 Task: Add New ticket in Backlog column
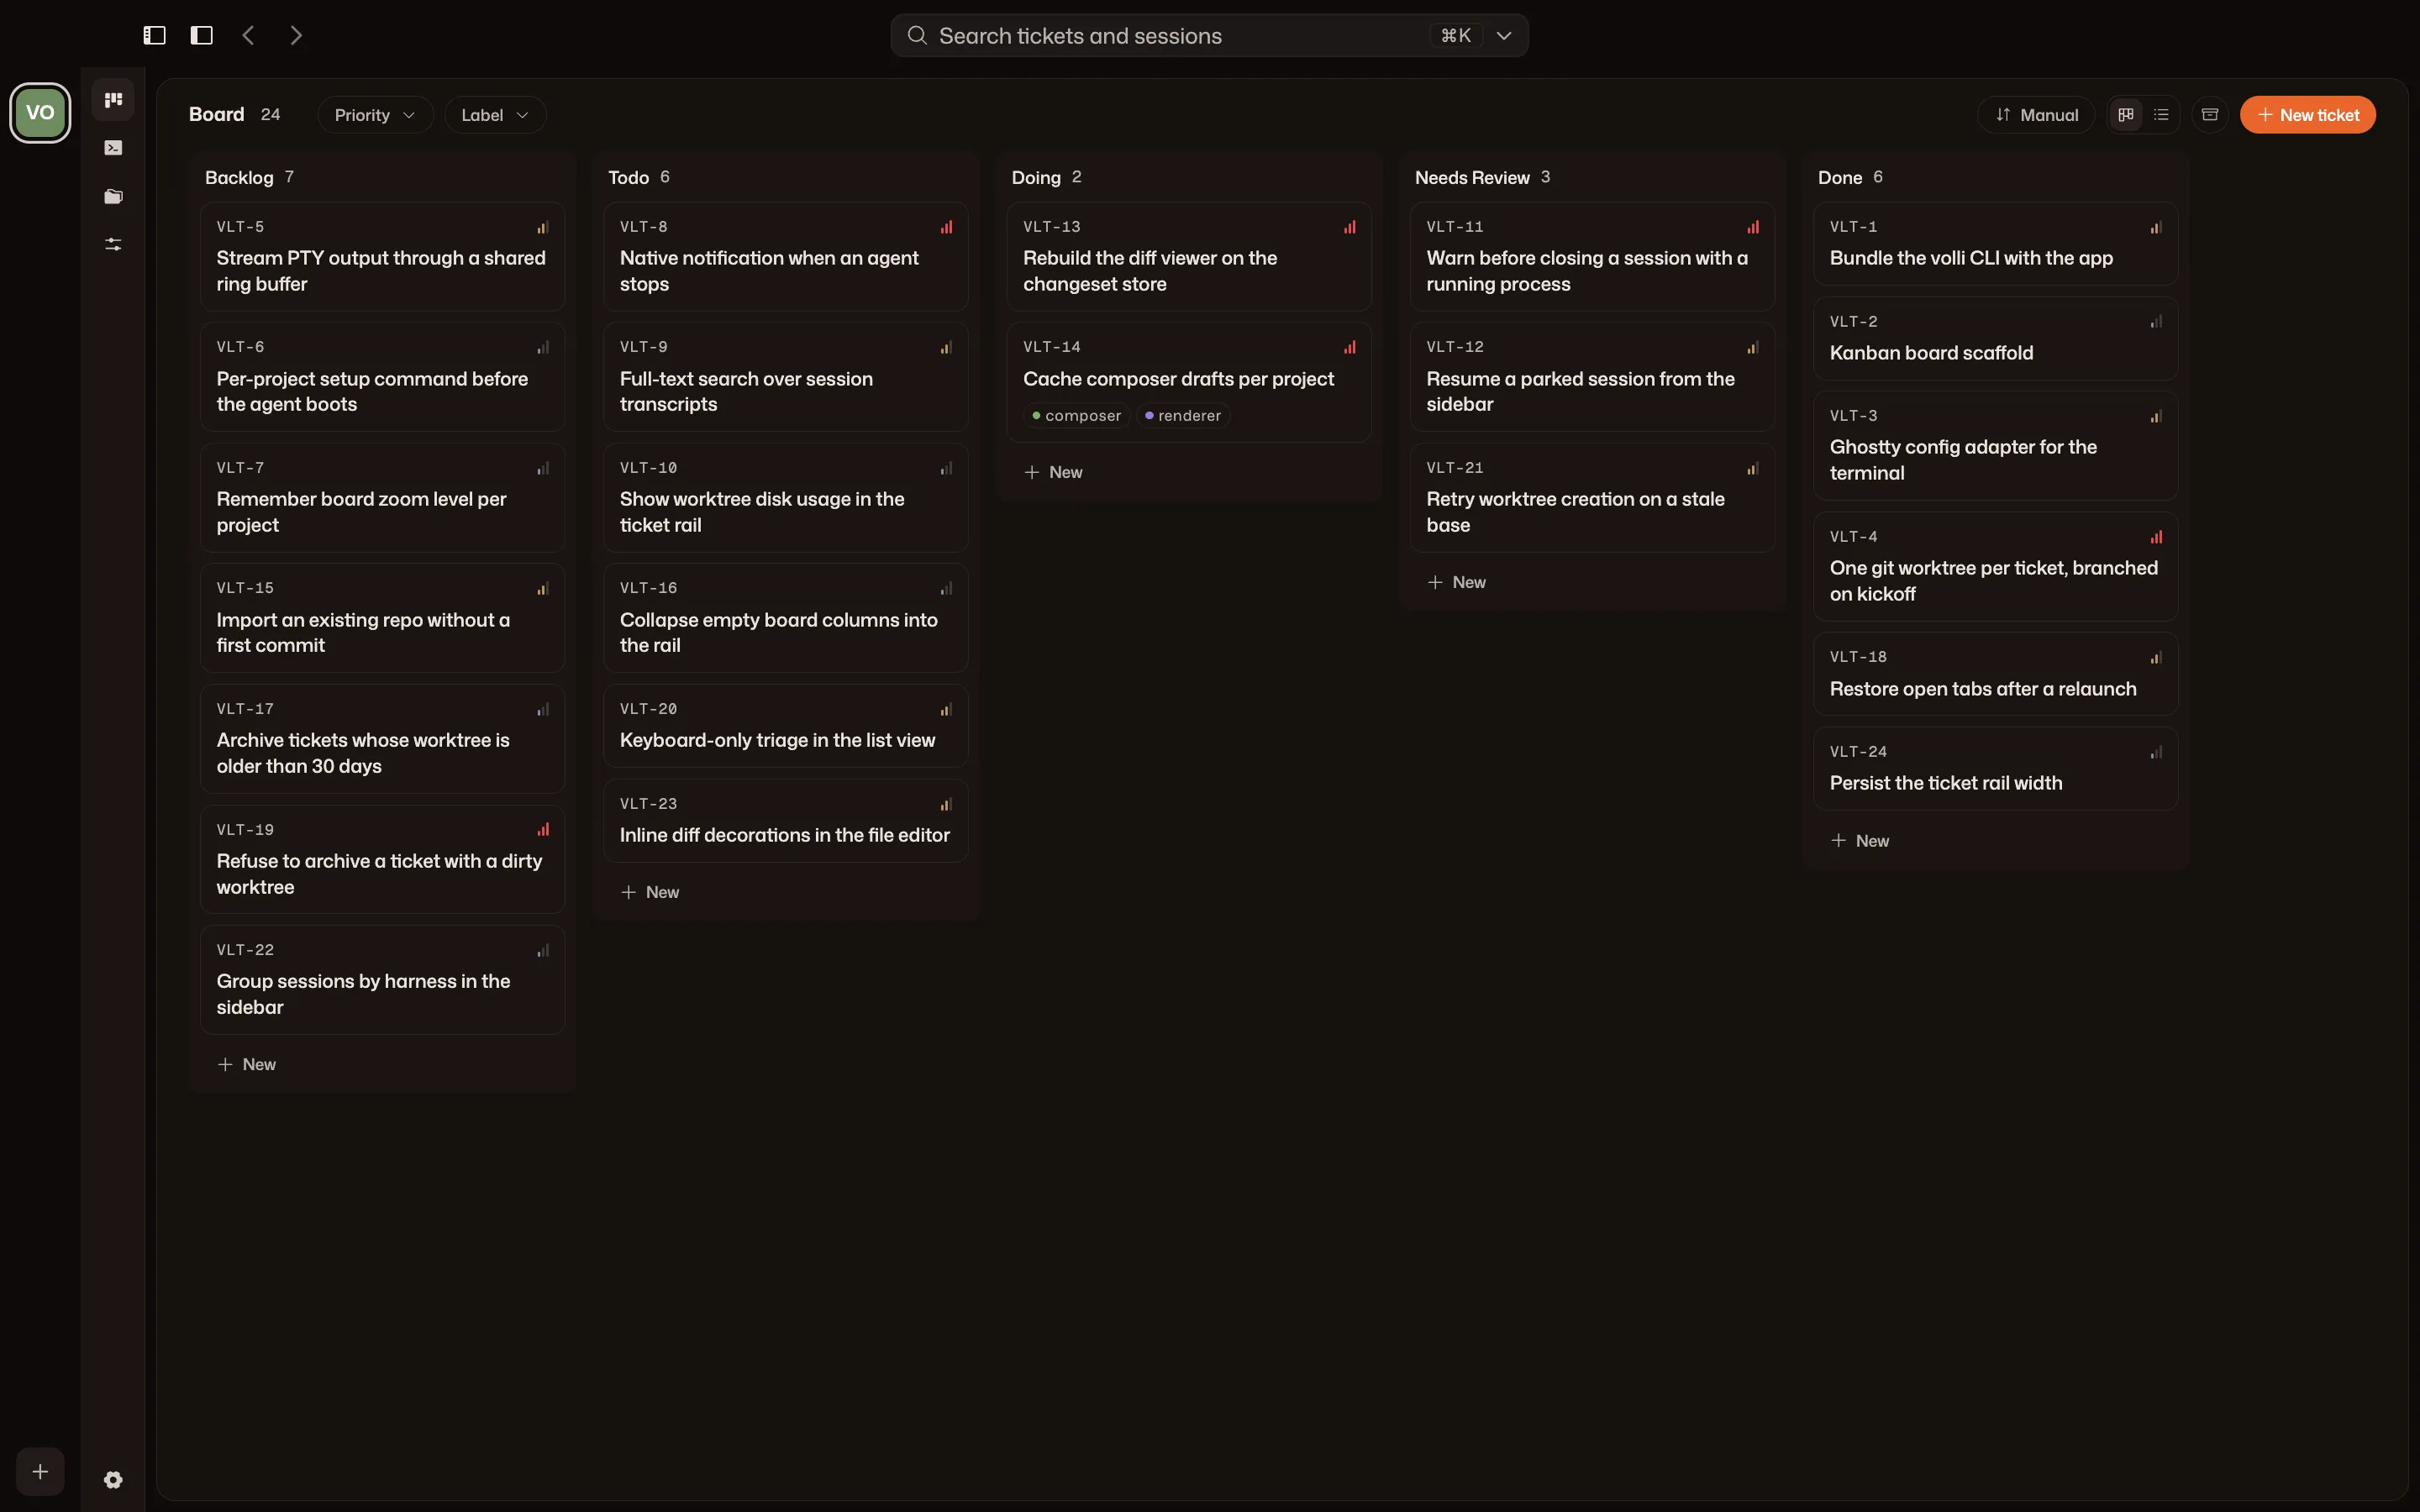click(247, 1064)
